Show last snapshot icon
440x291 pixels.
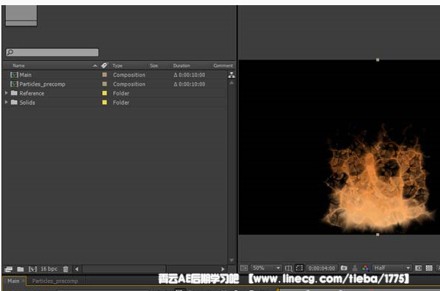click(x=355, y=268)
